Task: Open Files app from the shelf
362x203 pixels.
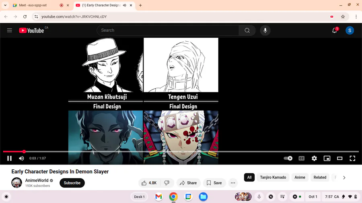Action: coord(203,197)
